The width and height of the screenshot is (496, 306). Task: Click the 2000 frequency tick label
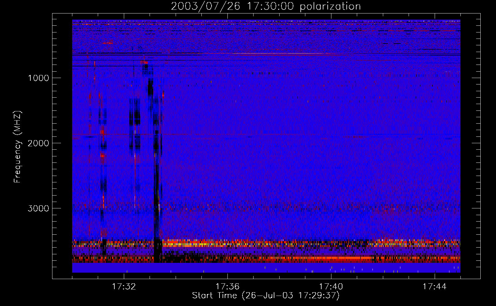pyautogui.click(x=38, y=143)
